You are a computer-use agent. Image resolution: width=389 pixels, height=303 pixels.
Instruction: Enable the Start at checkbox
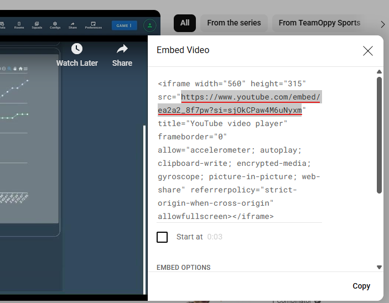tap(162, 237)
